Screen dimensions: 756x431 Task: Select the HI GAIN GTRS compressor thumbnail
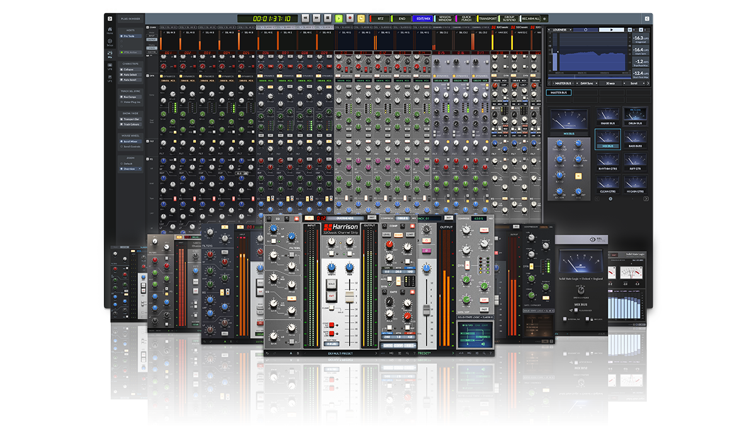click(x=636, y=184)
